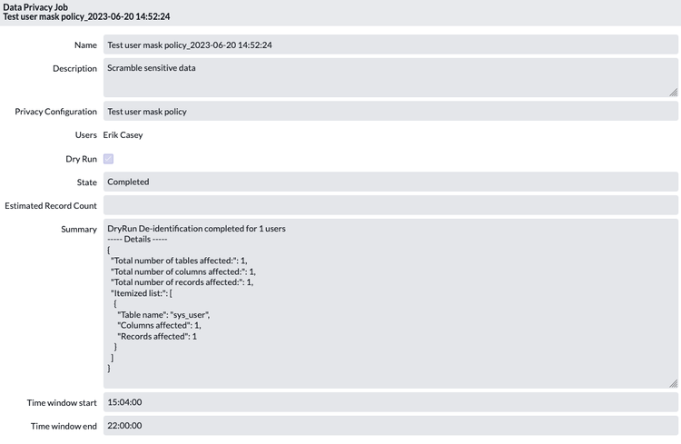The image size is (681, 444).
Task: Click the sys_user table name in Summary
Action: click(x=191, y=314)
